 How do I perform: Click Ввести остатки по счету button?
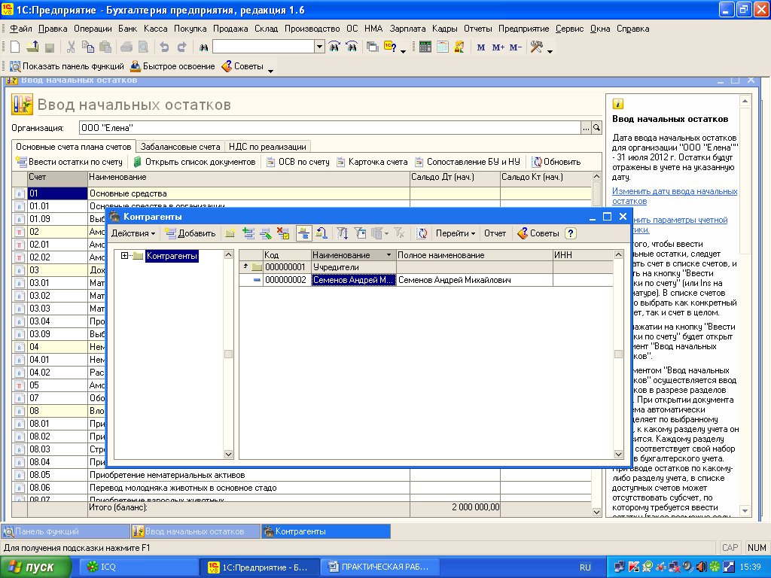69,162
